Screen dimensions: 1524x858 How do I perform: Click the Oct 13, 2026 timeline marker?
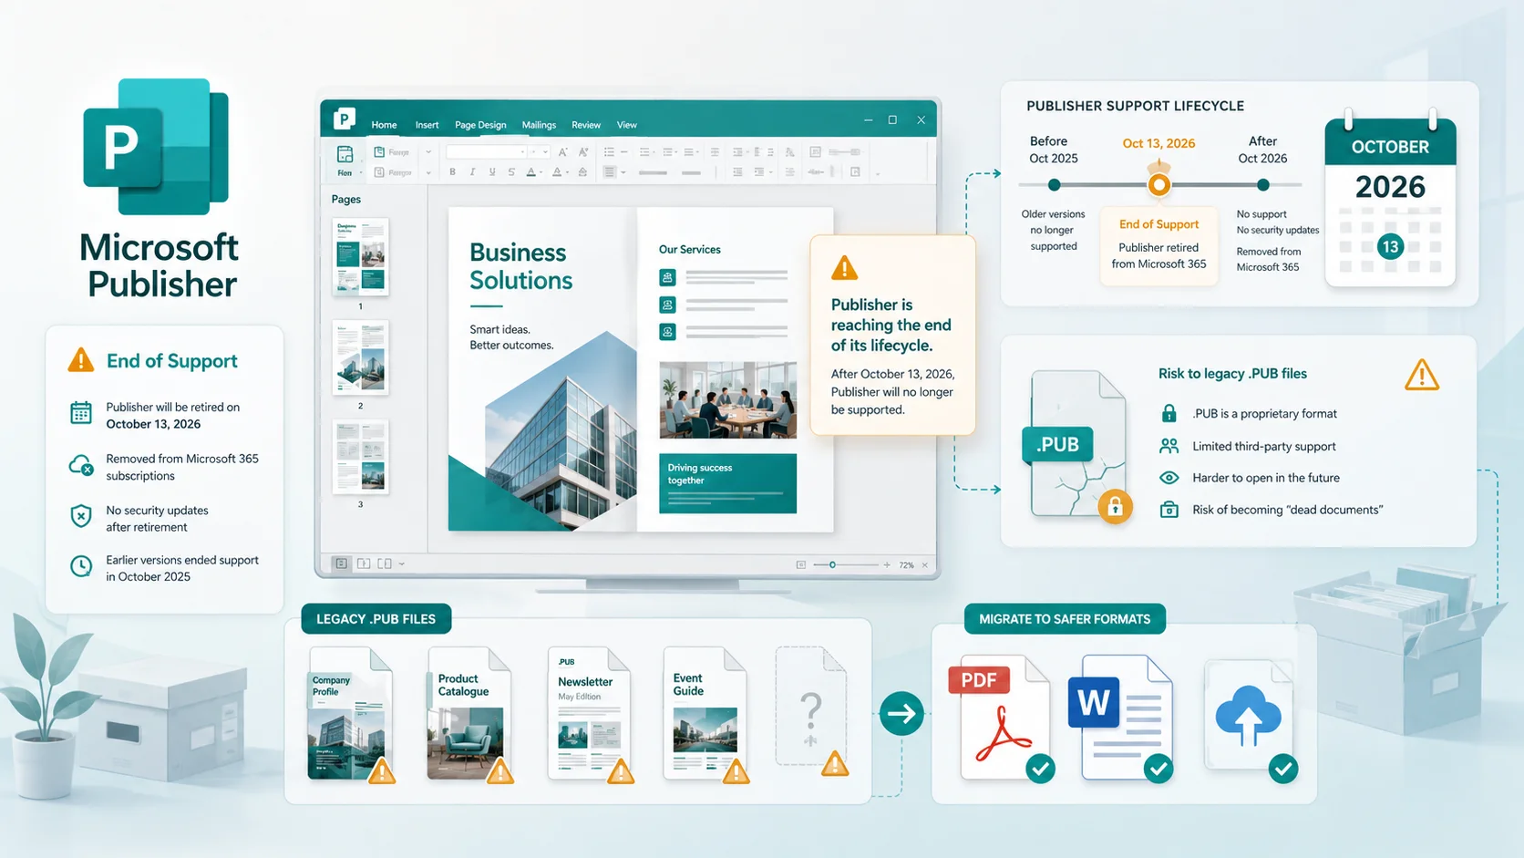tap(1158, 185)
